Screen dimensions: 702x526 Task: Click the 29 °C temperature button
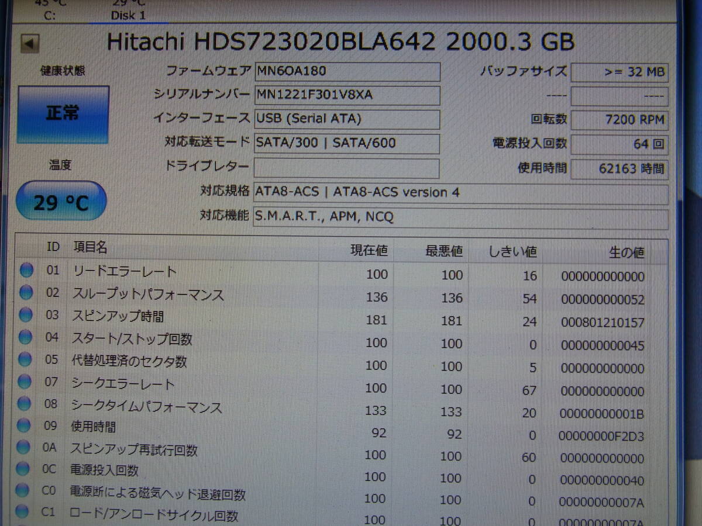(x=61, y=202)
